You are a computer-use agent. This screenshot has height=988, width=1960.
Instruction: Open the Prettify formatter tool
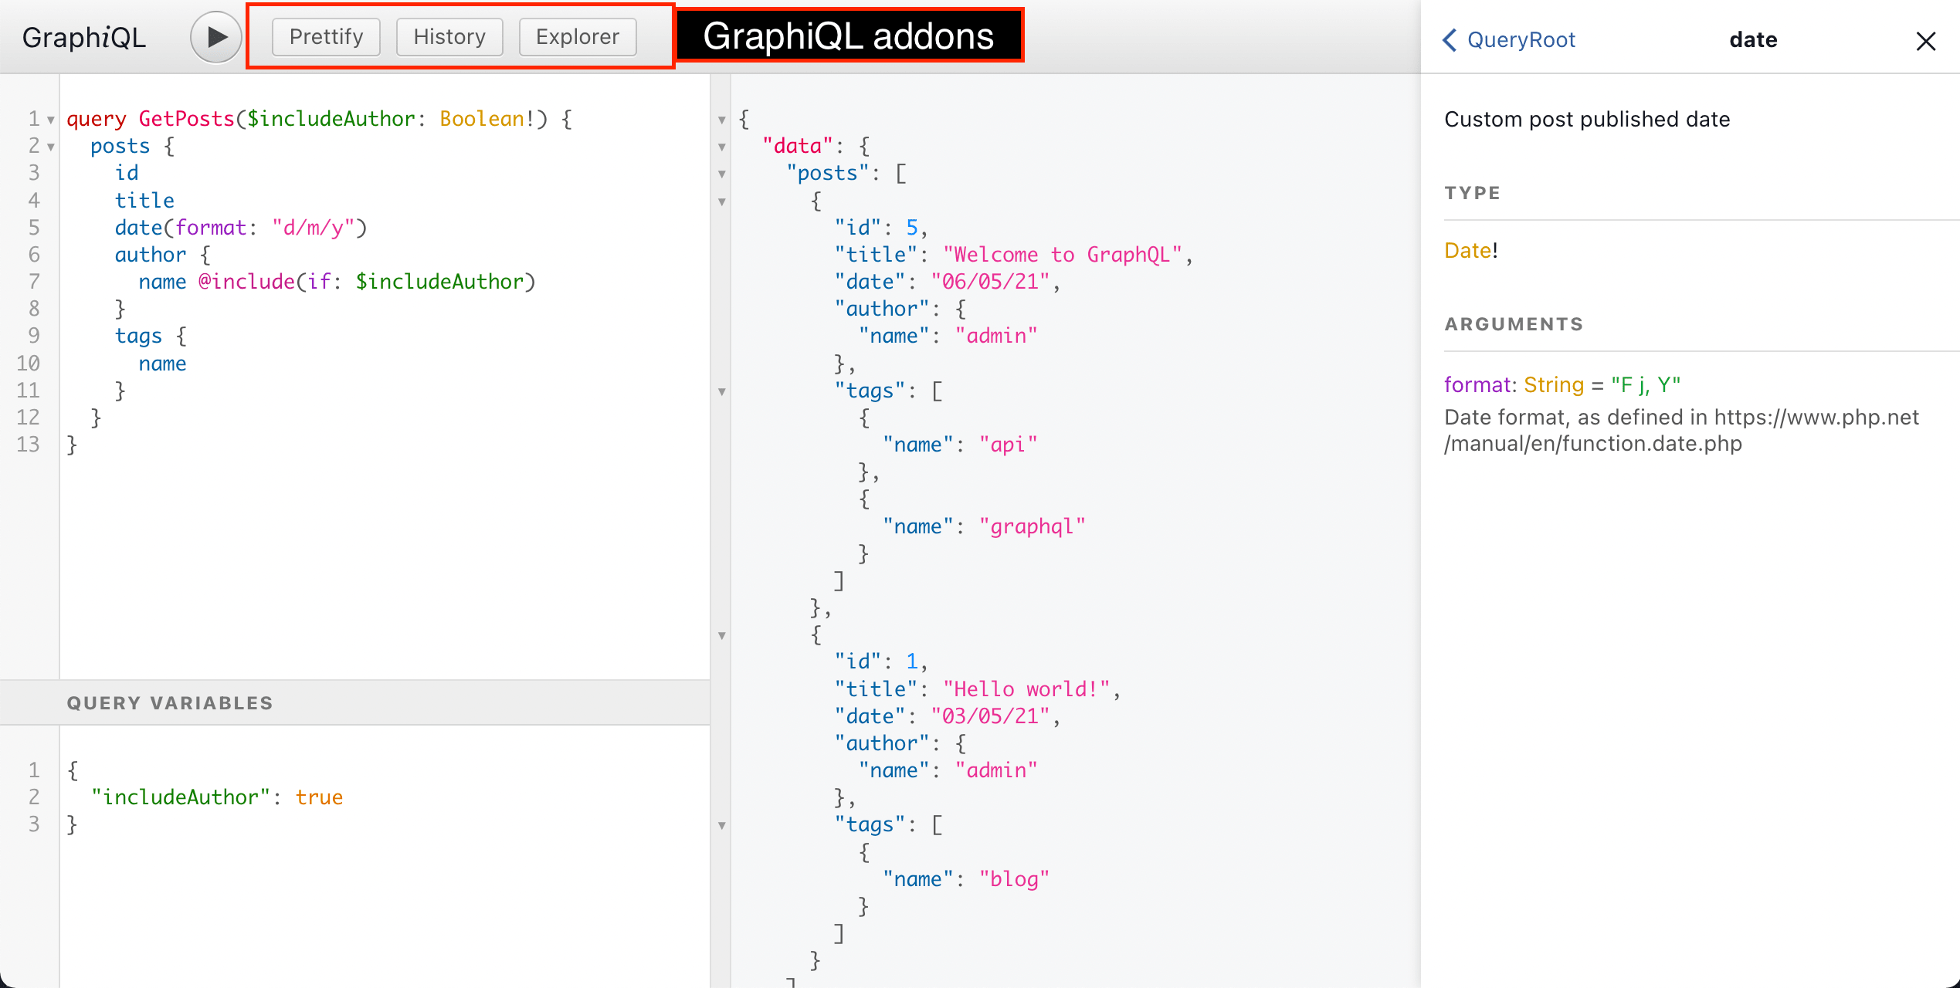pos(324,36)
